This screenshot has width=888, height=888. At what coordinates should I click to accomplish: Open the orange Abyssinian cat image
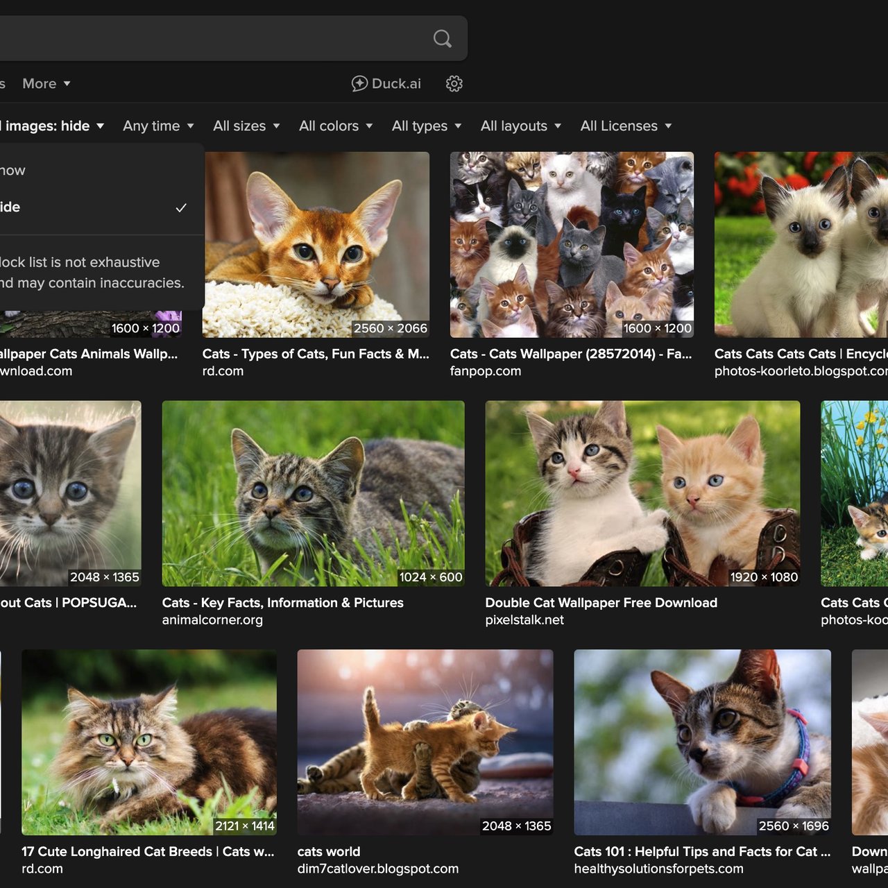(316, 245)
